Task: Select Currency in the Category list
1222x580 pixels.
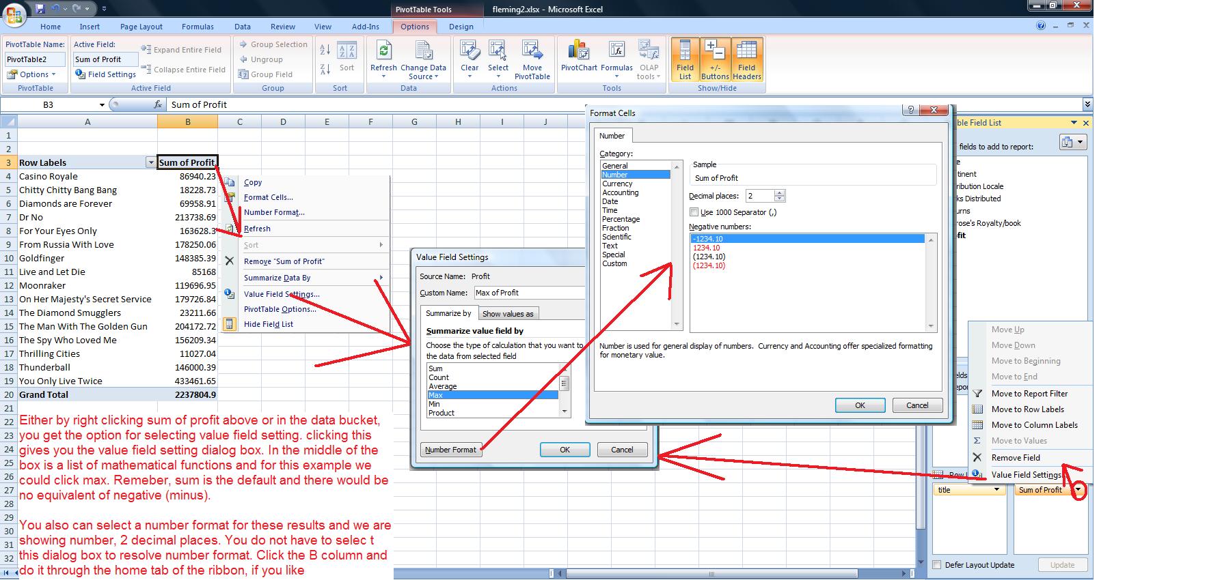Action: tap(617, 184)
